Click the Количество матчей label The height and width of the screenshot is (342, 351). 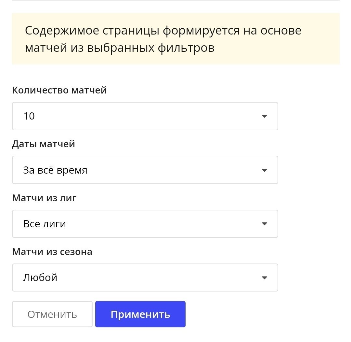pyautogui.click(x=59, y=90)
